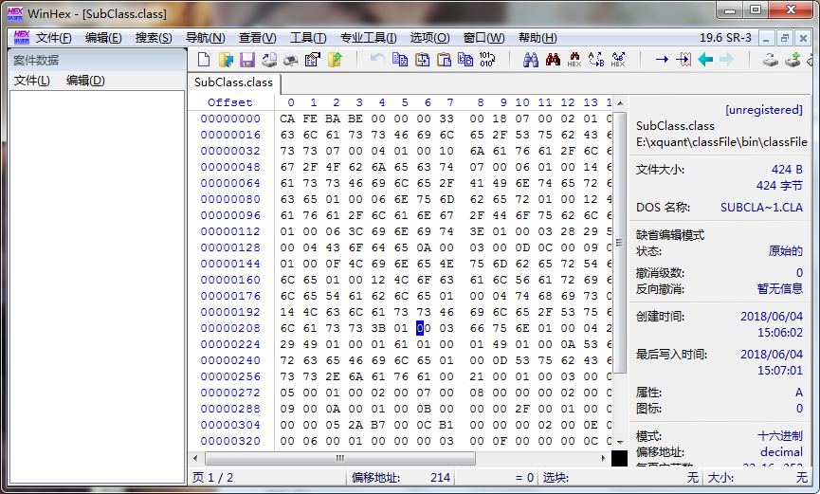
Task: Click byte B7 in row 00000304
Action: coord(378,425)
